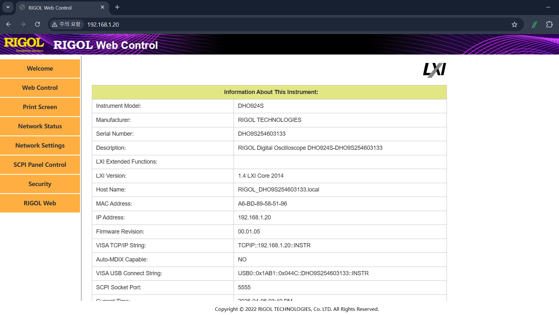Bookmark this page with the star icon
Screen dimensions: 559x315
[514, 24]
